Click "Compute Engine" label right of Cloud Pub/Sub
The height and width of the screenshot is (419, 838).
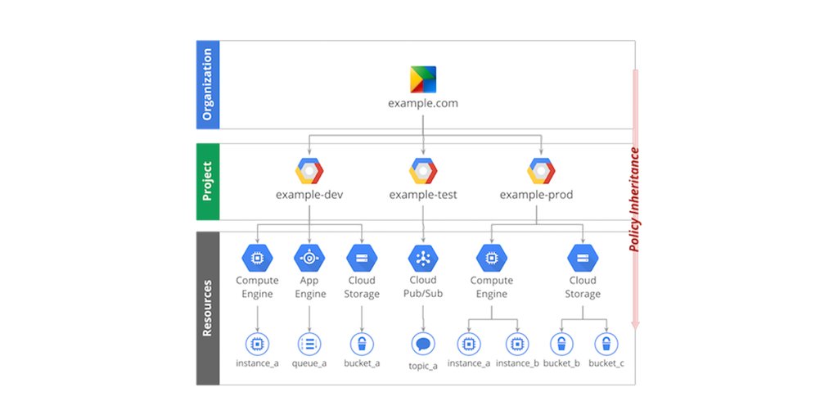(x=492, y=287)
